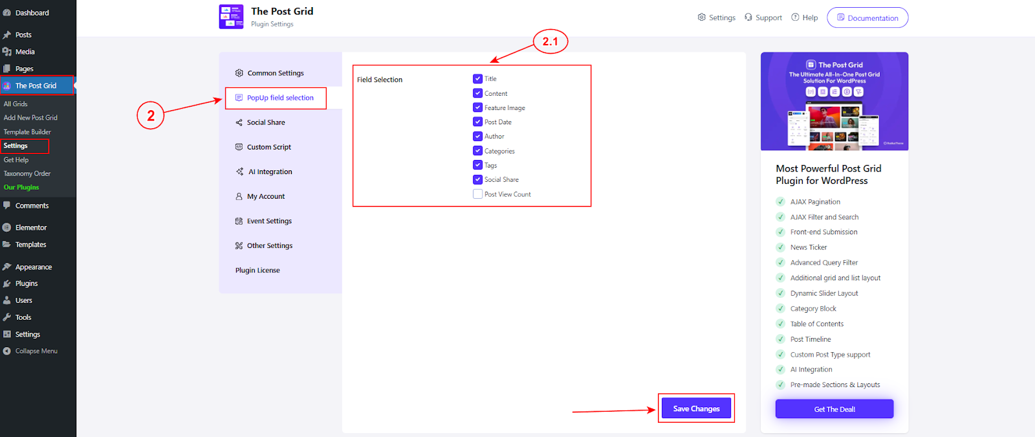Click the Get The Deal button
Screen dimensions: 1035x437
[x=834, y=409]
